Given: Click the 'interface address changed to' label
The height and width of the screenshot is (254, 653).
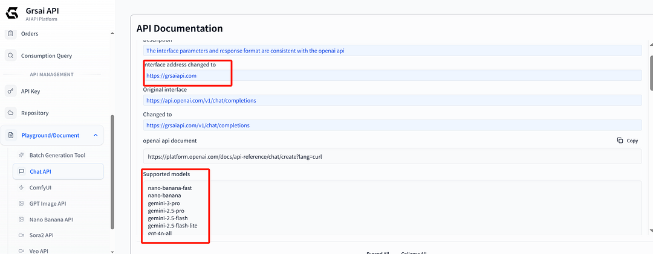Looking at the screenshot, I should click(180, 65).
